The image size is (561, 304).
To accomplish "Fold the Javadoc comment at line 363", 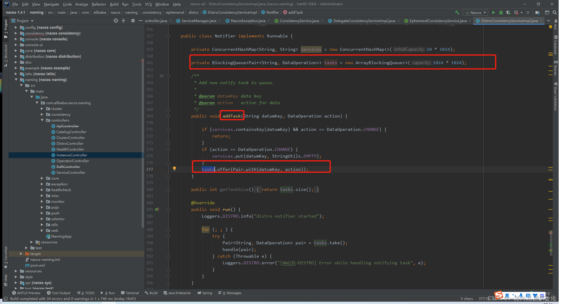I will 168,76.
